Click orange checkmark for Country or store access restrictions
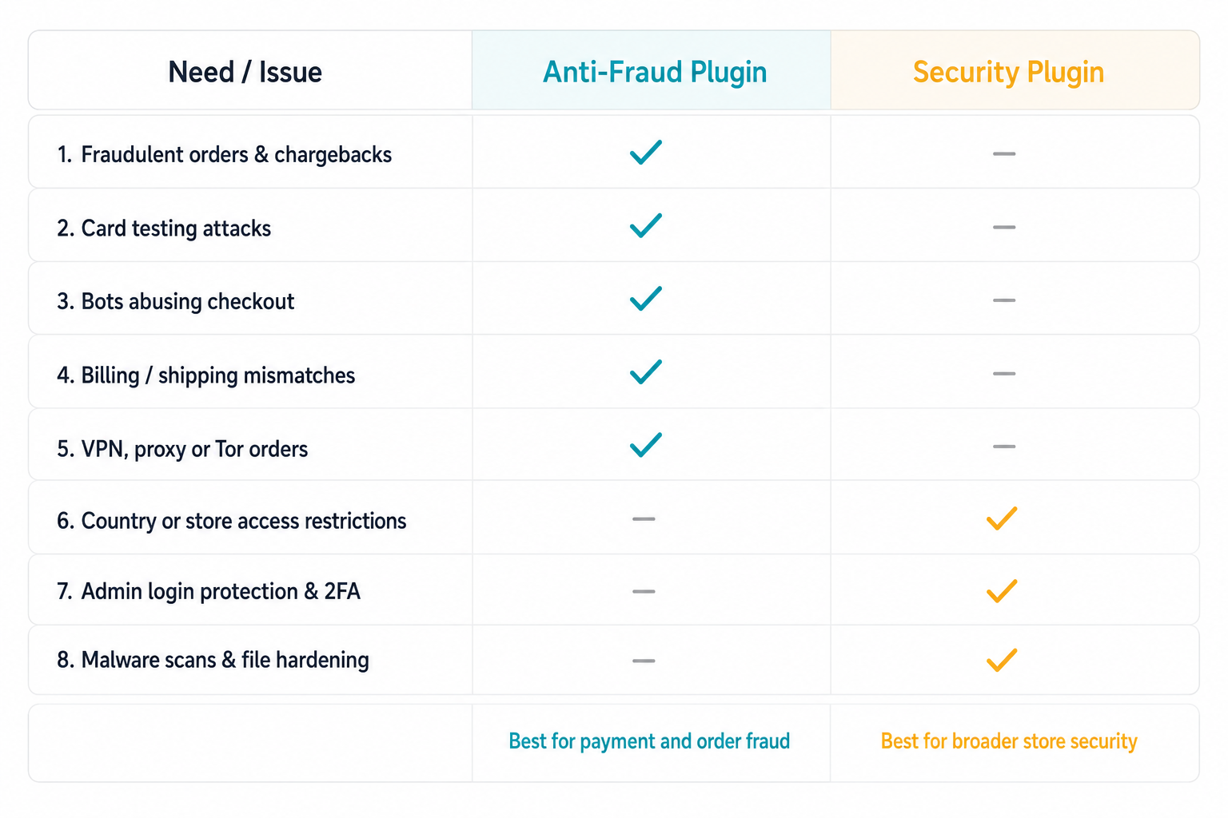The image size is (1228, 818). click(x=1002, y=518)
